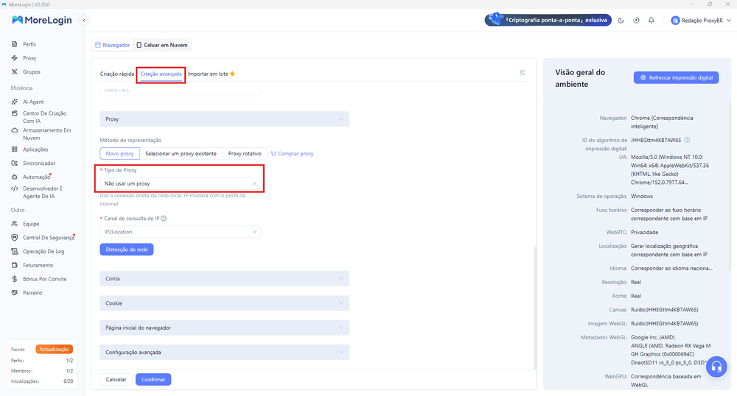
Task: Open AI Agent from sidebar
Action: click(33, 102)
